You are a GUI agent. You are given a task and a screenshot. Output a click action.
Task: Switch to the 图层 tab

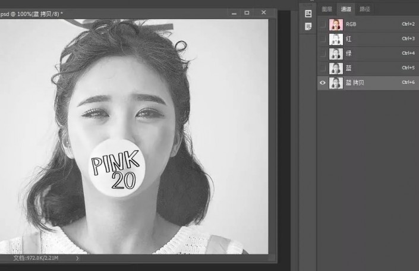pos(326,9)
